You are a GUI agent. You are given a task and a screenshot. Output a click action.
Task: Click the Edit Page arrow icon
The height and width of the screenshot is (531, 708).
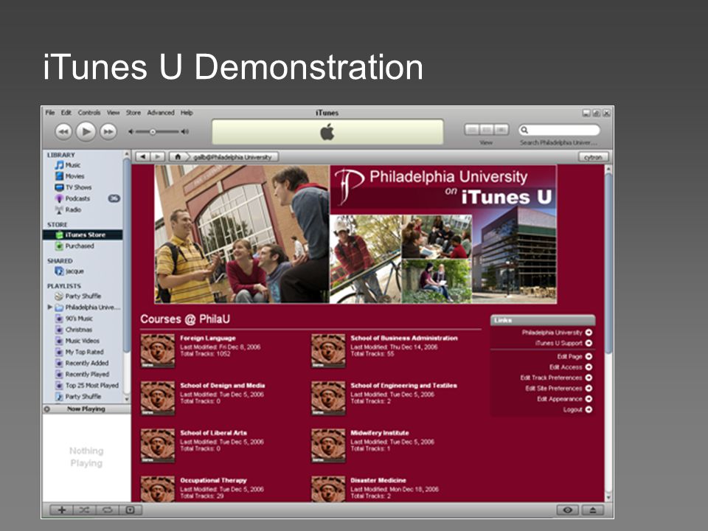(589, 357)
